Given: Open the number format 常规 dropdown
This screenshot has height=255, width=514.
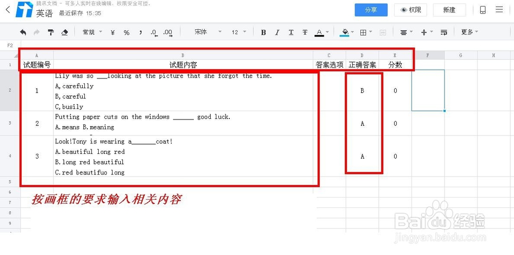Looking at the screenshot, I should coord(92,32).
